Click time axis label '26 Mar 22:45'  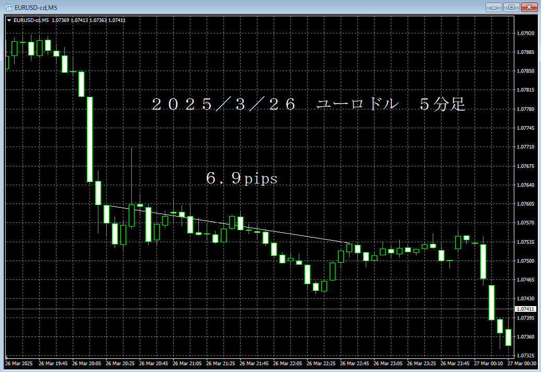354,364
